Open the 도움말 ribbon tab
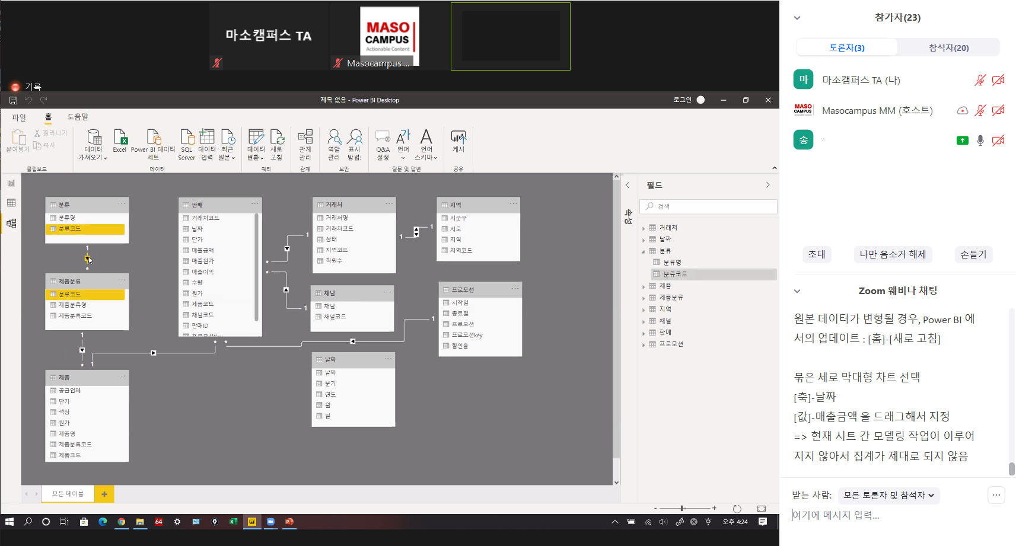1016x546 pixels. [x=78, y=117]
